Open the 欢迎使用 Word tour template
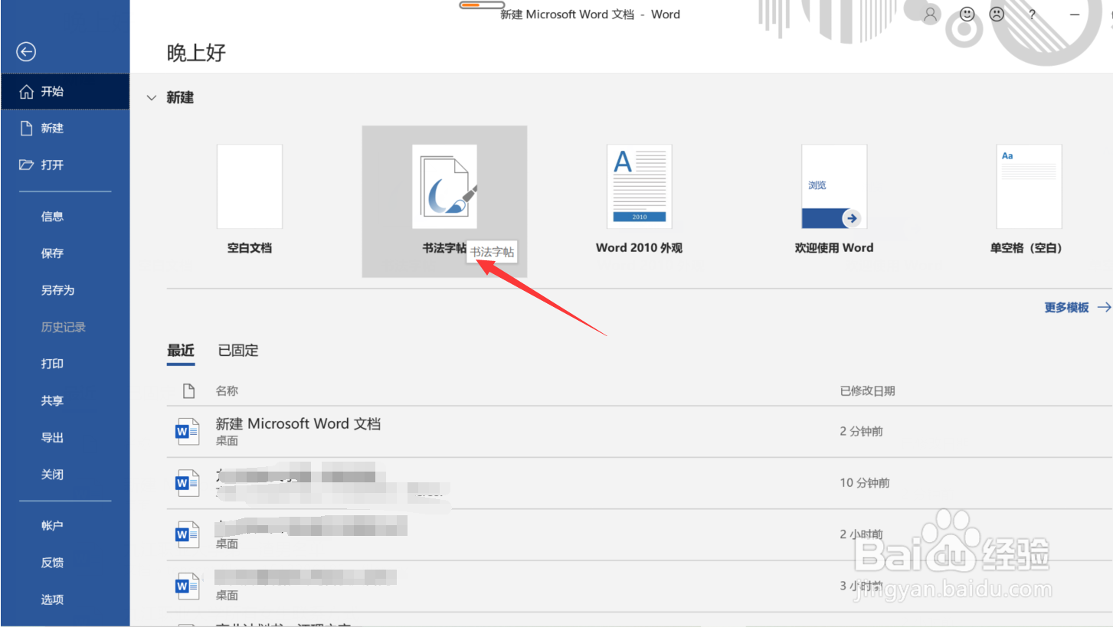This screenshot has width=1113, height=627. [834, 201]
